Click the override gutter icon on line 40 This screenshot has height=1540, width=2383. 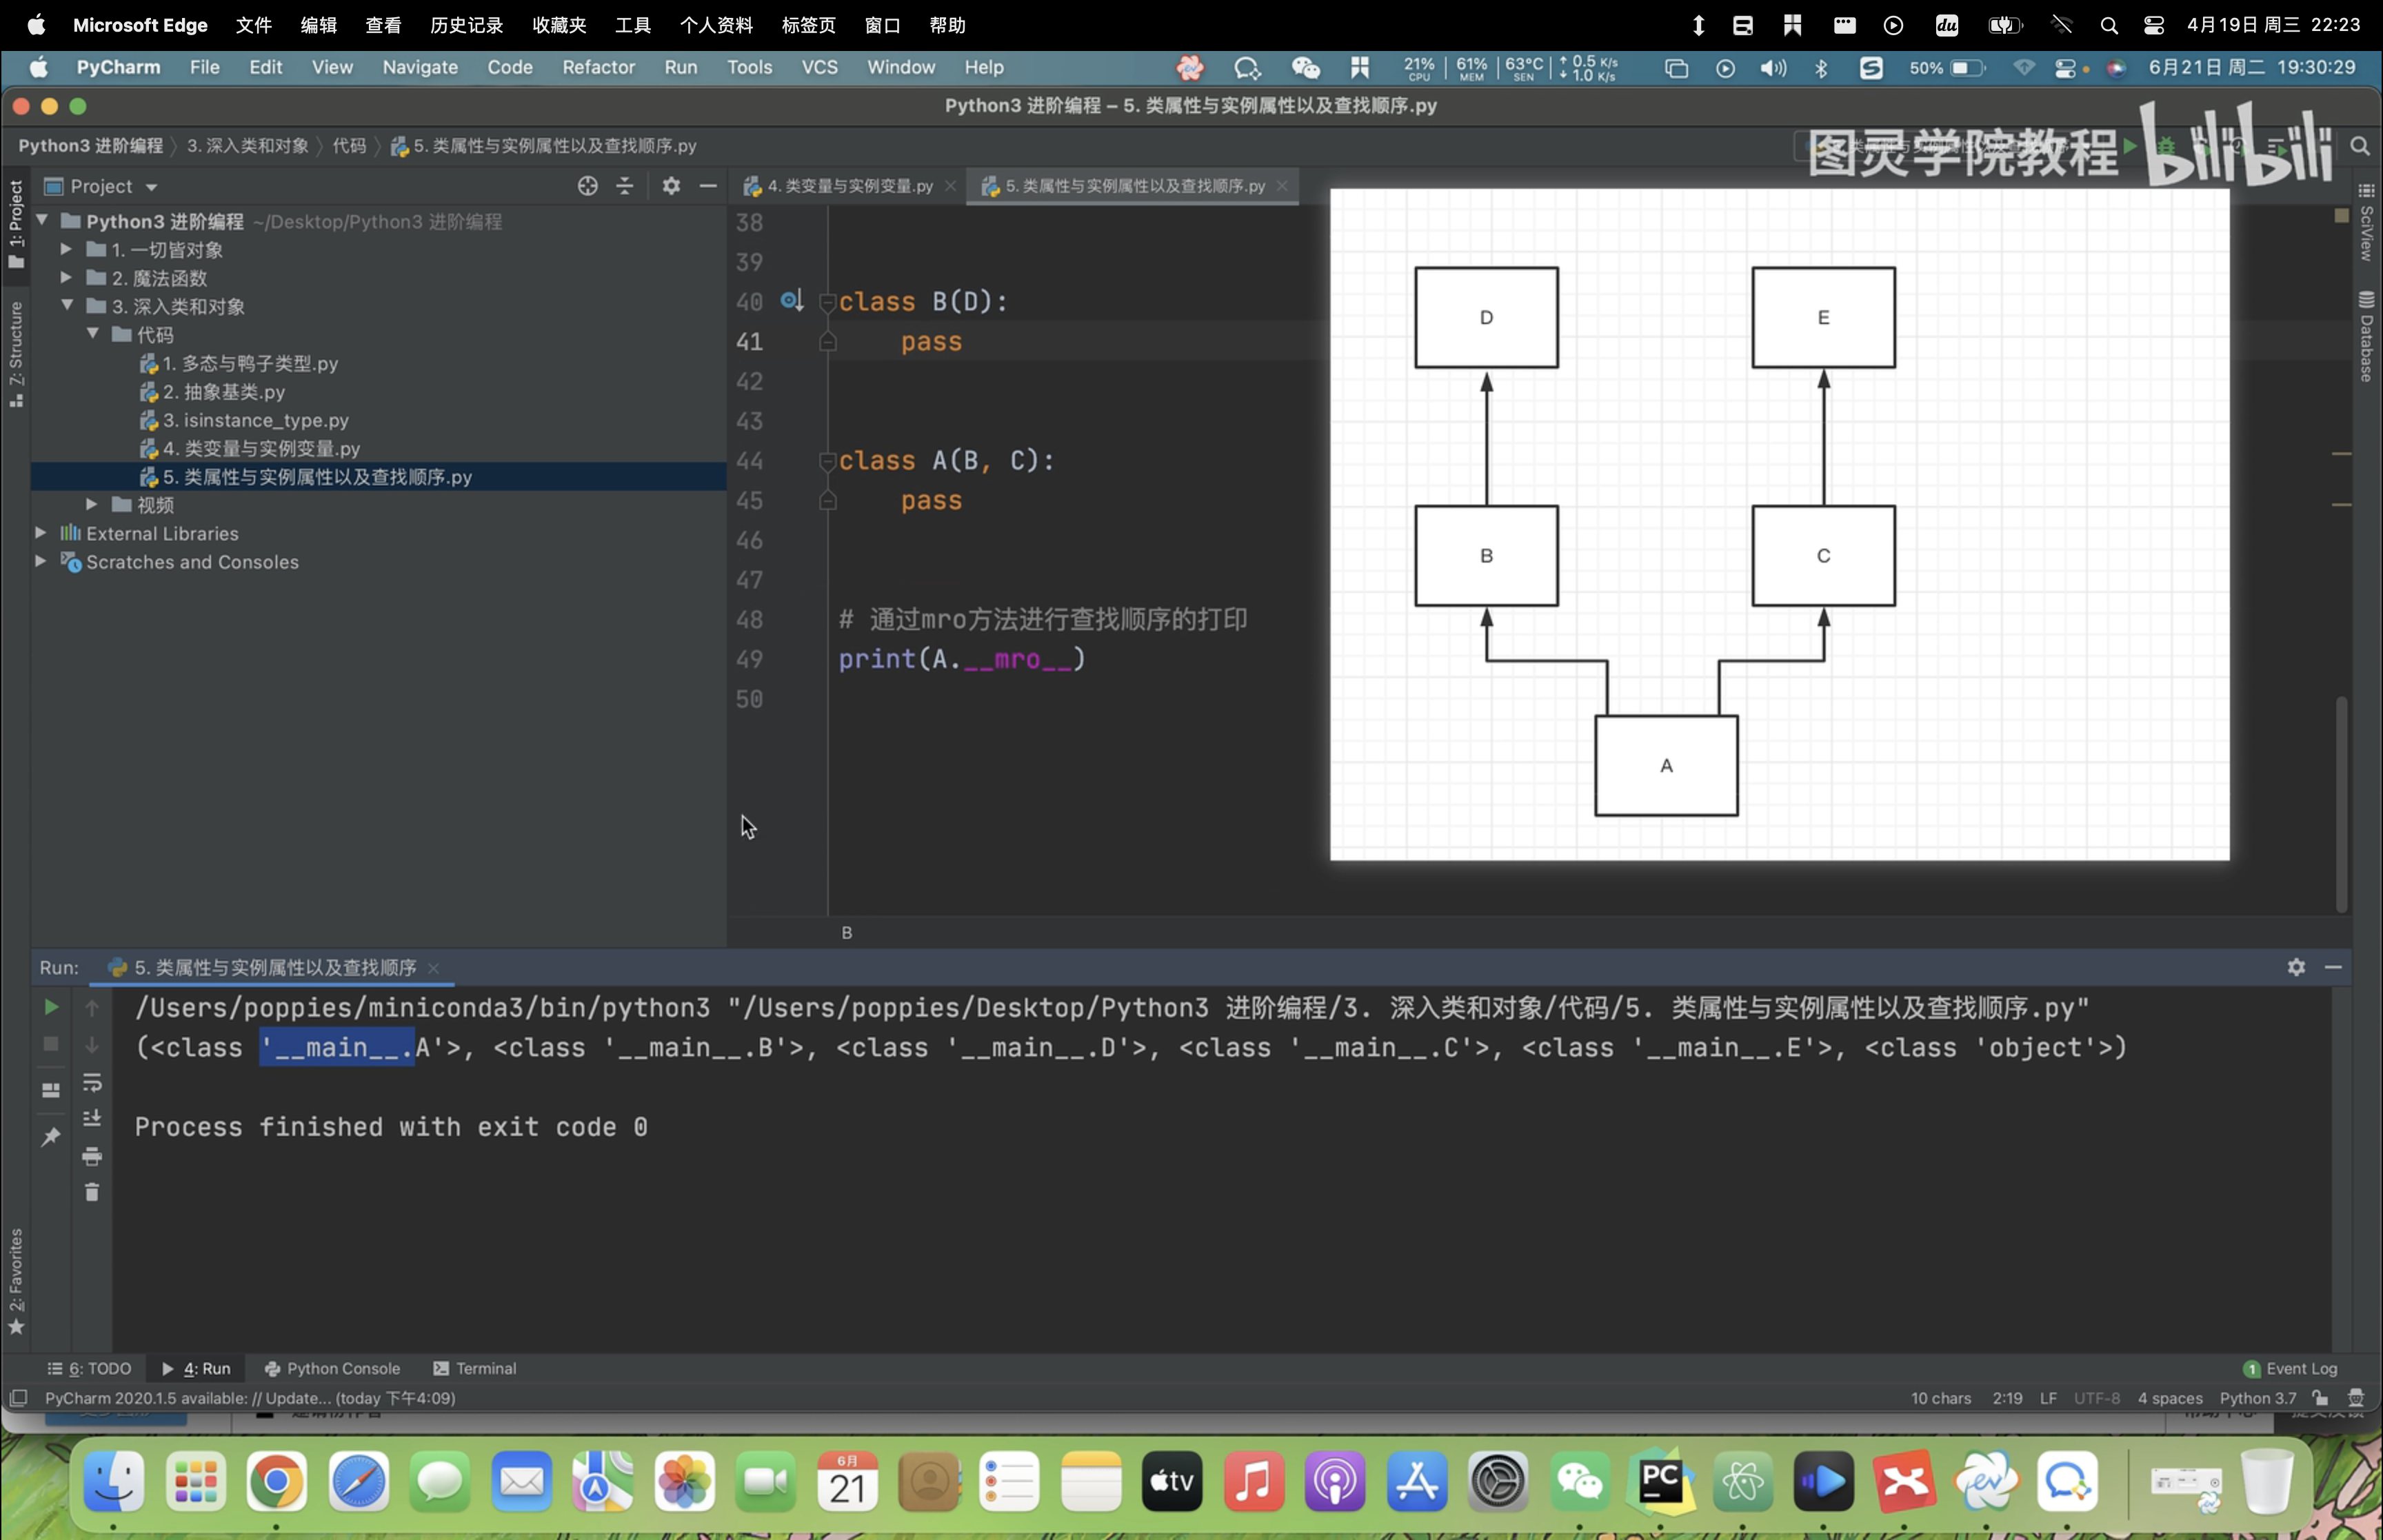792,300
